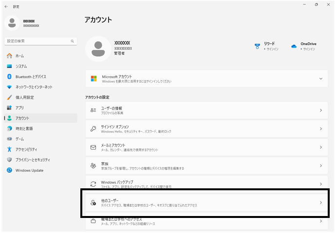Viewport: 336px width, 233px height.
Task: Select the Bluetooth とデバイス icon
Action: point(9,77)
